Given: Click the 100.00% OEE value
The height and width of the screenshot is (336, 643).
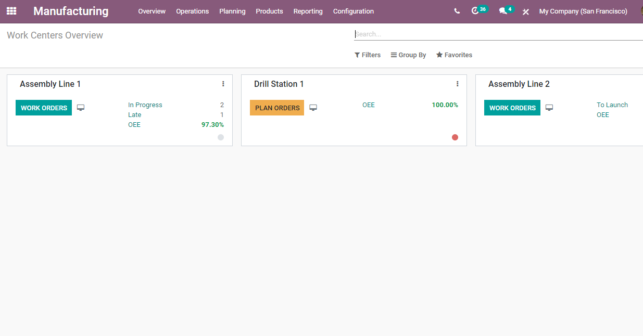Looking at the screenshot, I should point(445,105).
